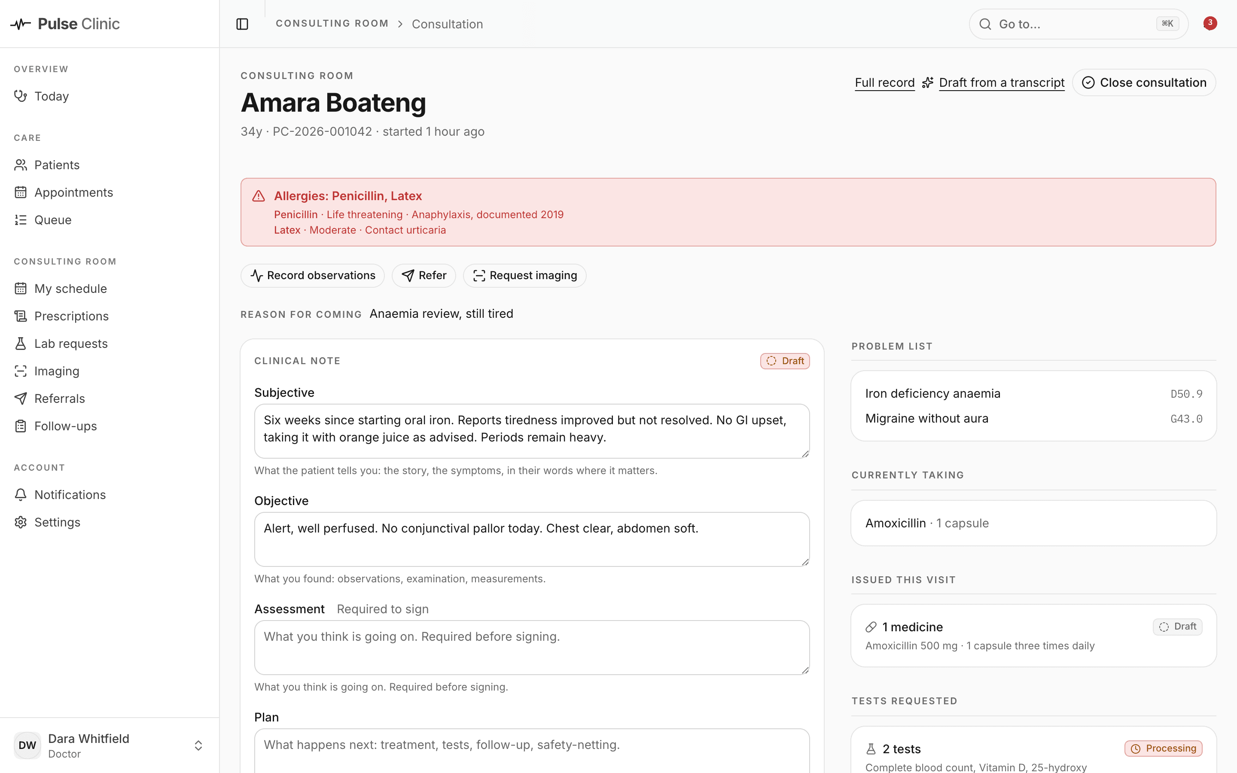The image size is (1237, 773).
Task: Click the Close consultation button
Action: (x=1144, y=82)
